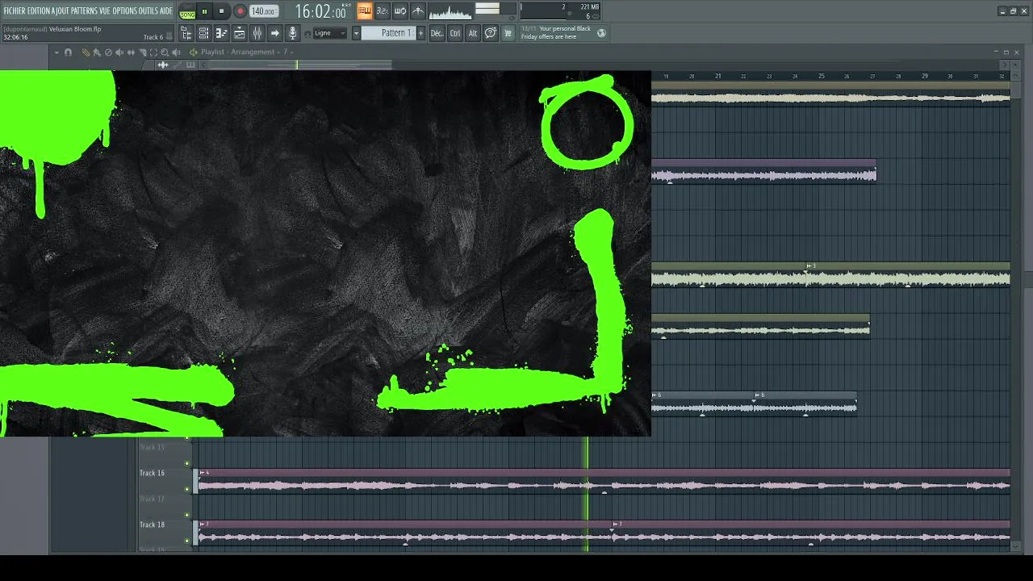Click the record button

(x=240, y=11)
